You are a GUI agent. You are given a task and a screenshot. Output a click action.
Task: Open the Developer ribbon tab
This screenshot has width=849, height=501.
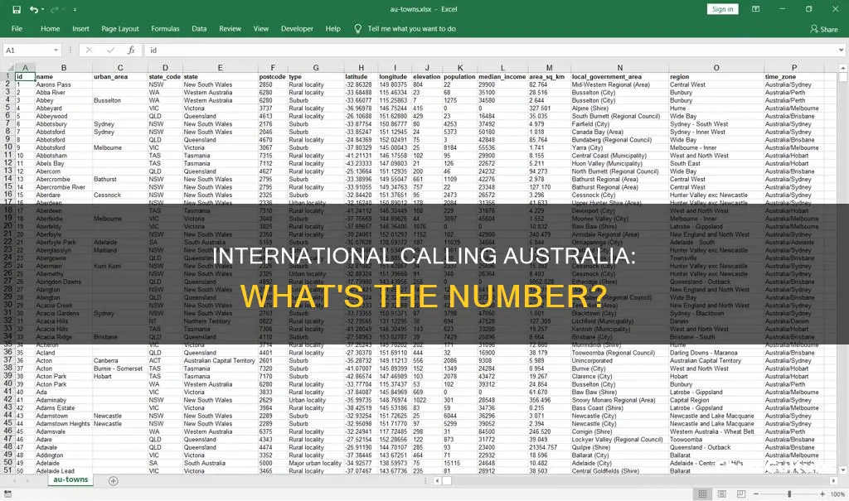point(297,29)
